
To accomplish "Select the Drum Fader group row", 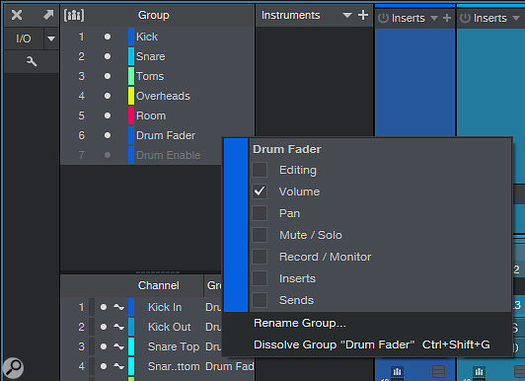I will [157, 135].
